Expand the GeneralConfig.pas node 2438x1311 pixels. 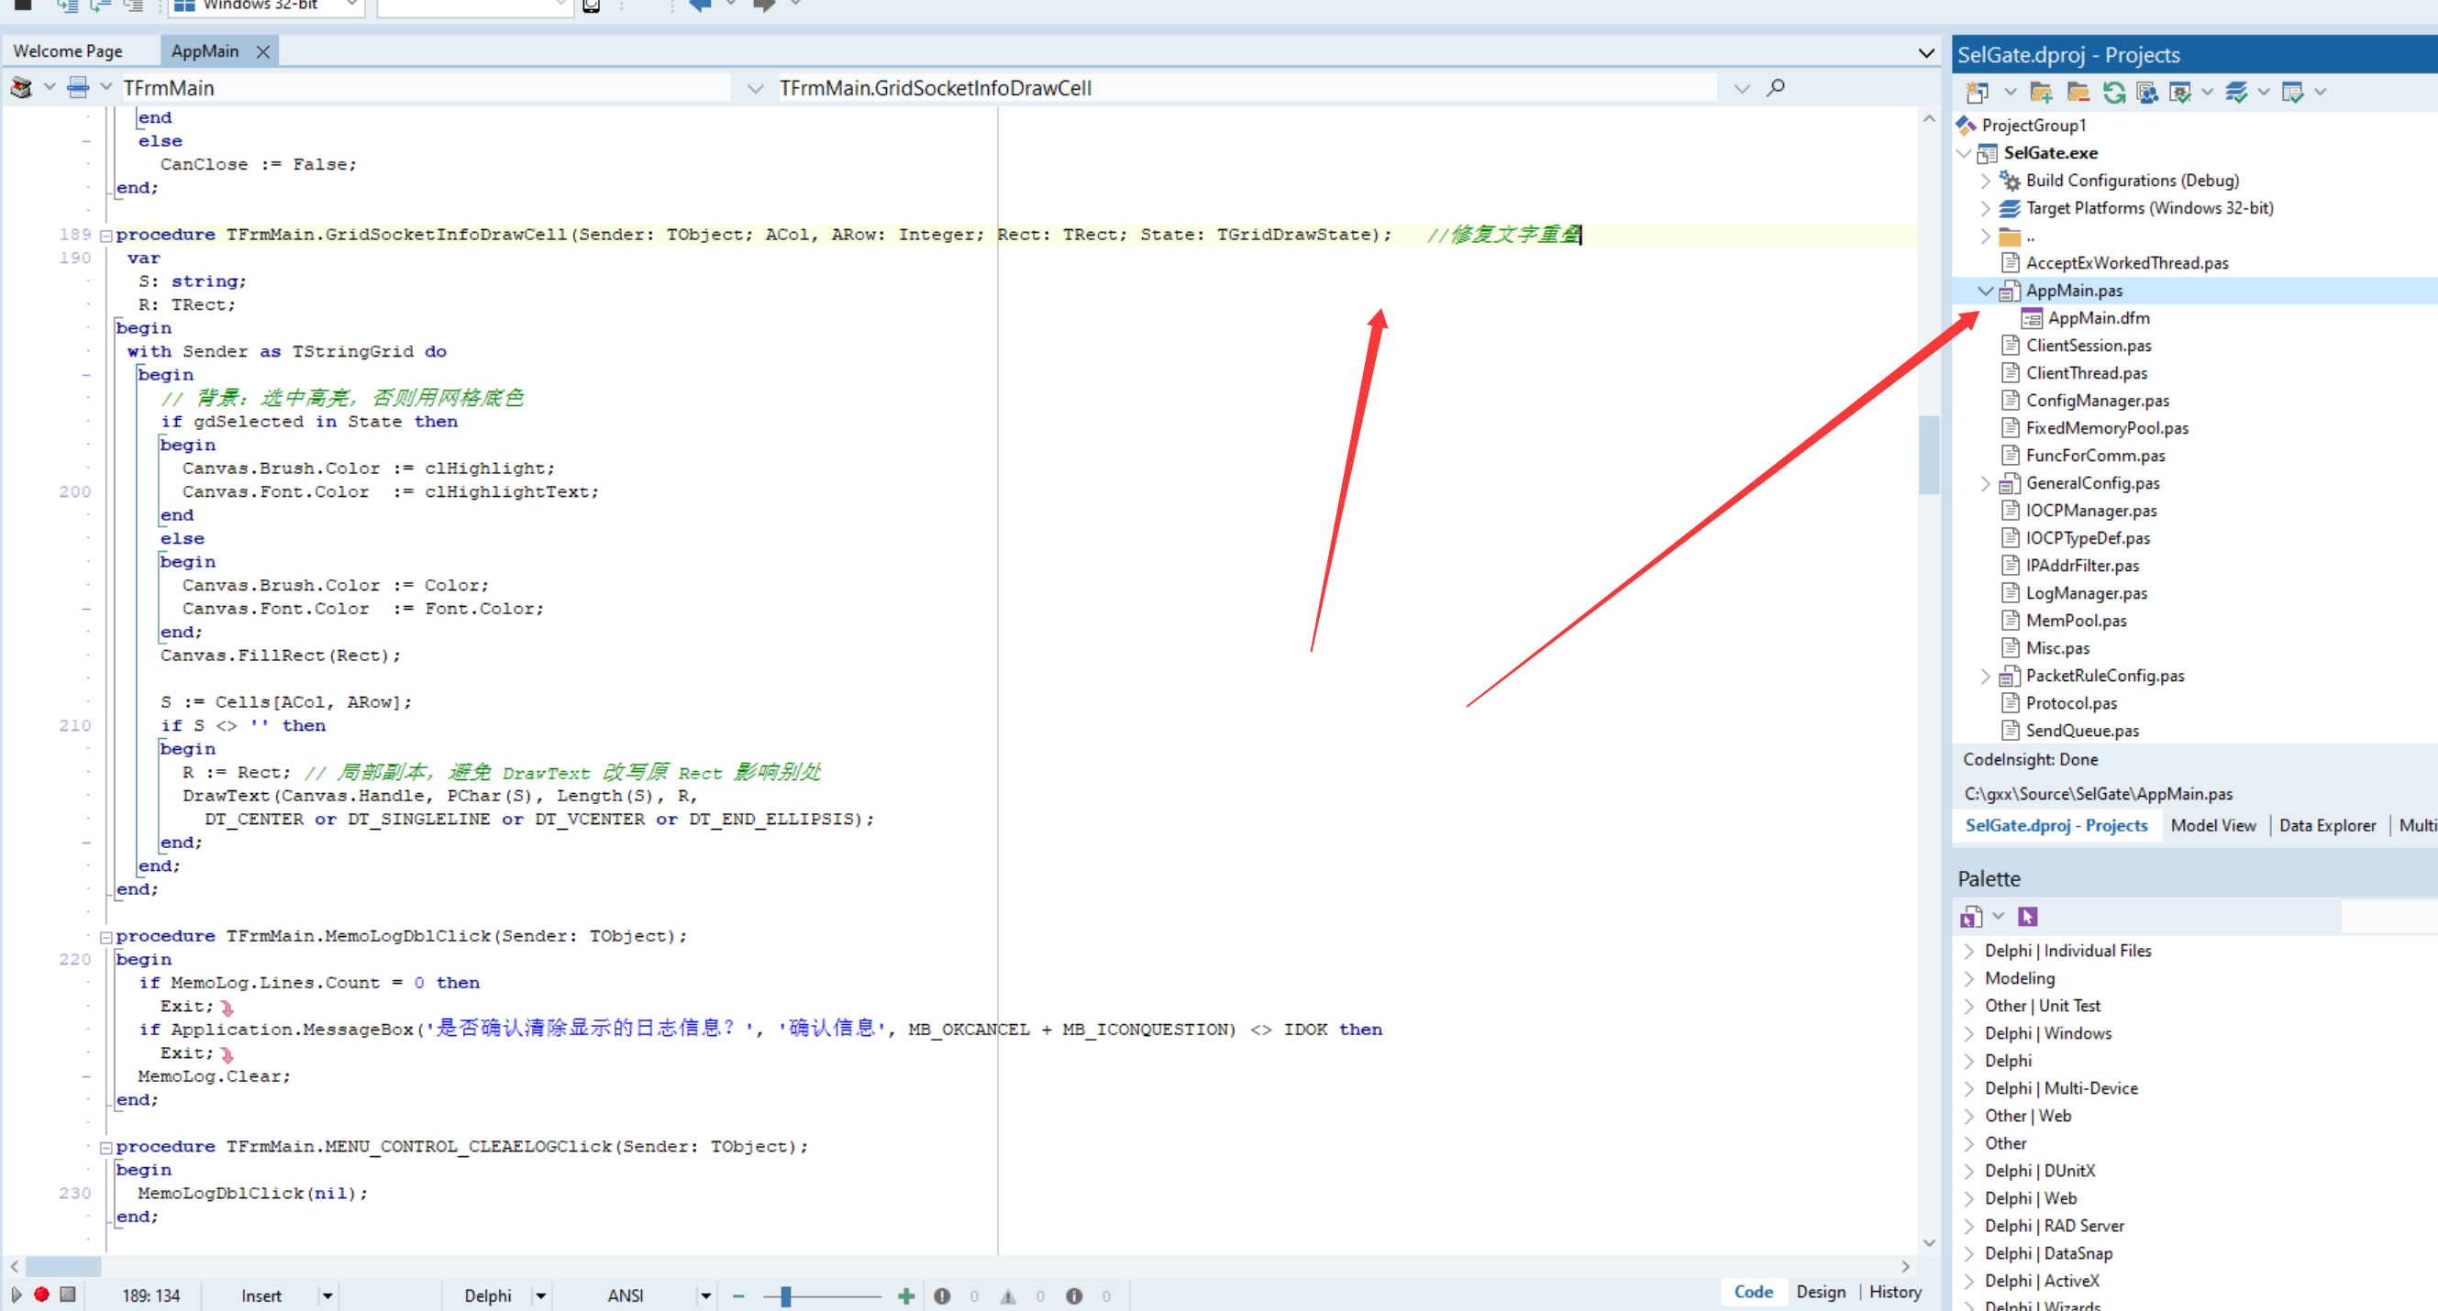point(1986,482)
